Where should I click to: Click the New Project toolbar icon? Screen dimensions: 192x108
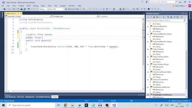13,9
